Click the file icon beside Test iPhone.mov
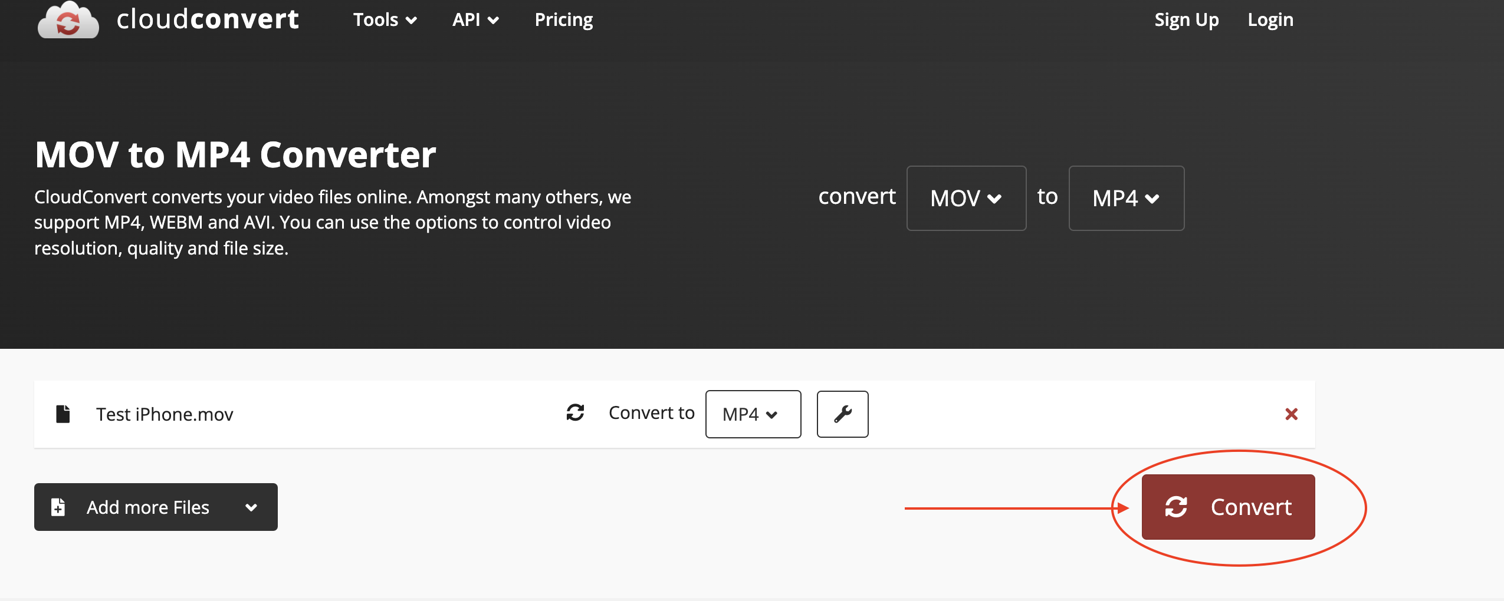 point(63,414)
